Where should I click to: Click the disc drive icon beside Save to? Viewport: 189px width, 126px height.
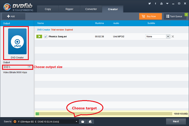15,122
